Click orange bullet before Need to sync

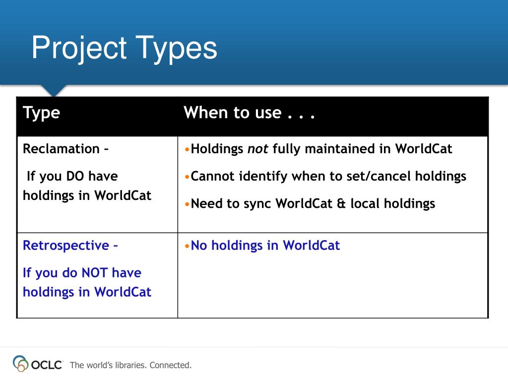(x=187, y=205)
